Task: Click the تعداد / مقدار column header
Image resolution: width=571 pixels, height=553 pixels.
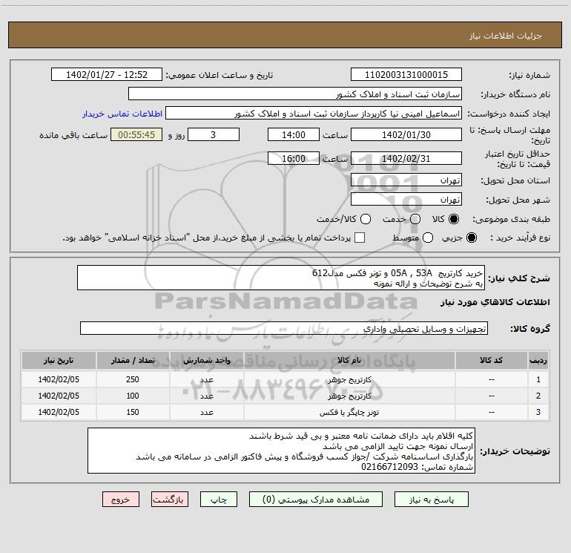Action: coord(133,361)
